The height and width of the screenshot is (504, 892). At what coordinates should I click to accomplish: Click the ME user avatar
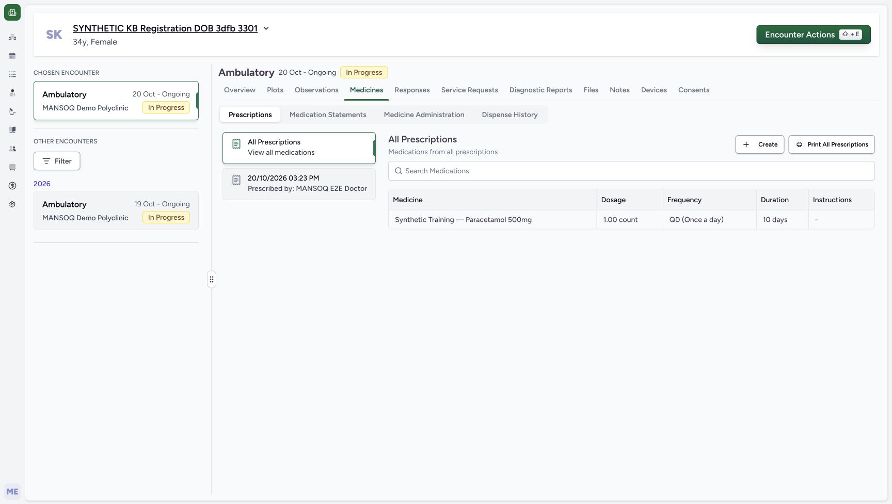tap(12, 492)
